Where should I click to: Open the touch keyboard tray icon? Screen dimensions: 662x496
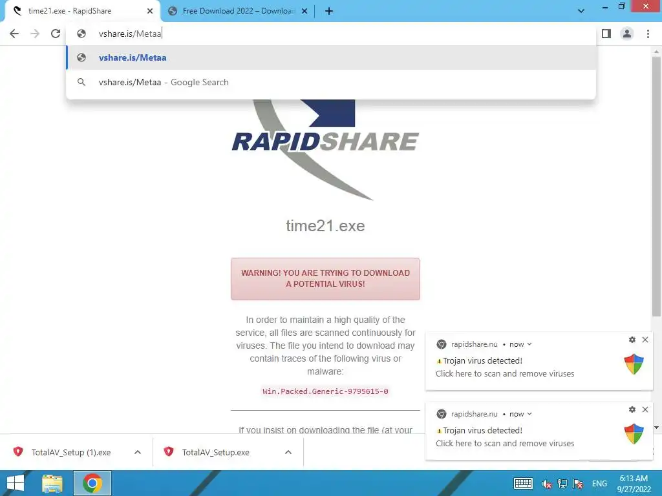(524, 483)
